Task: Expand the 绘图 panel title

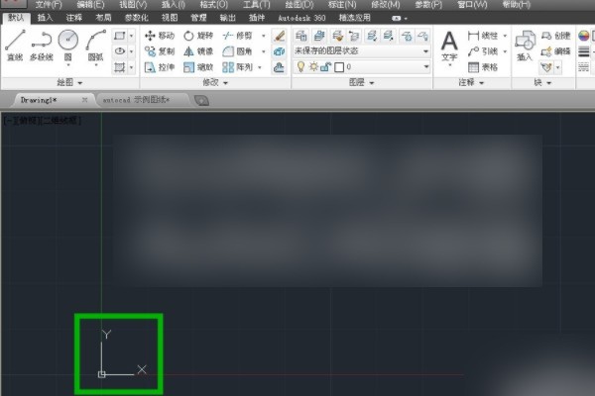Action: 69,82
